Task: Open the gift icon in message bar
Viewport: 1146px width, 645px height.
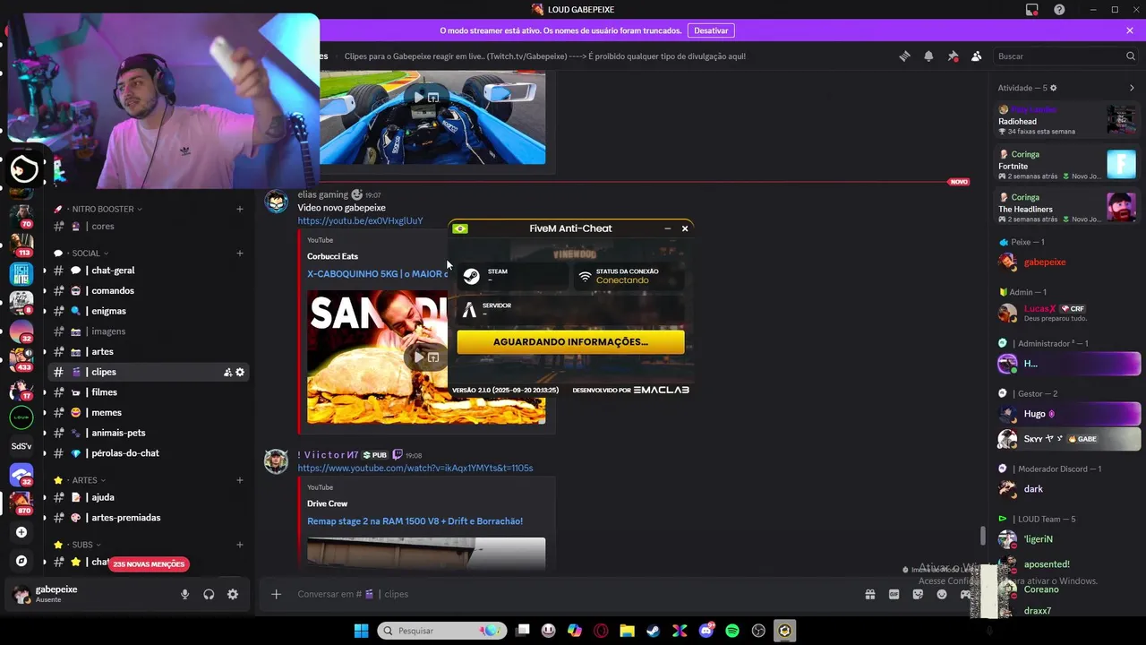Action: pyautogui.click(x=869, y=594)
